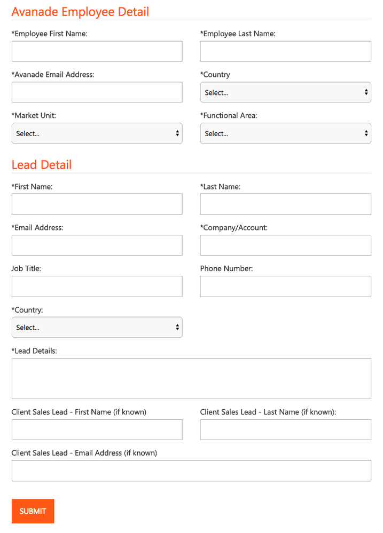Click the lead First Name input

click(x=97, y=204)
